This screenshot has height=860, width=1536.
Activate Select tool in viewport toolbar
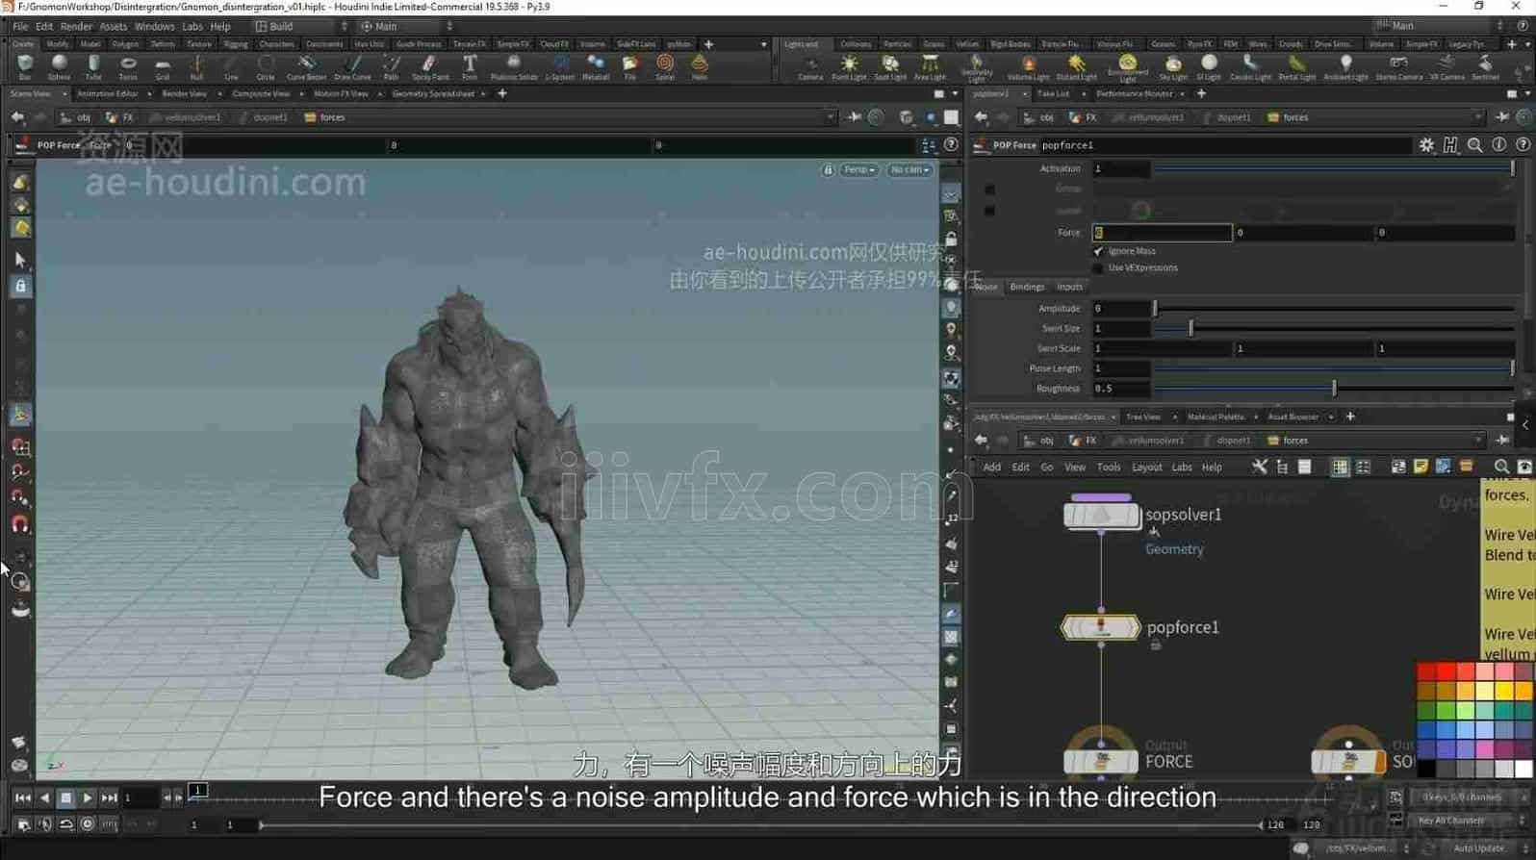[x=20, y=260]
